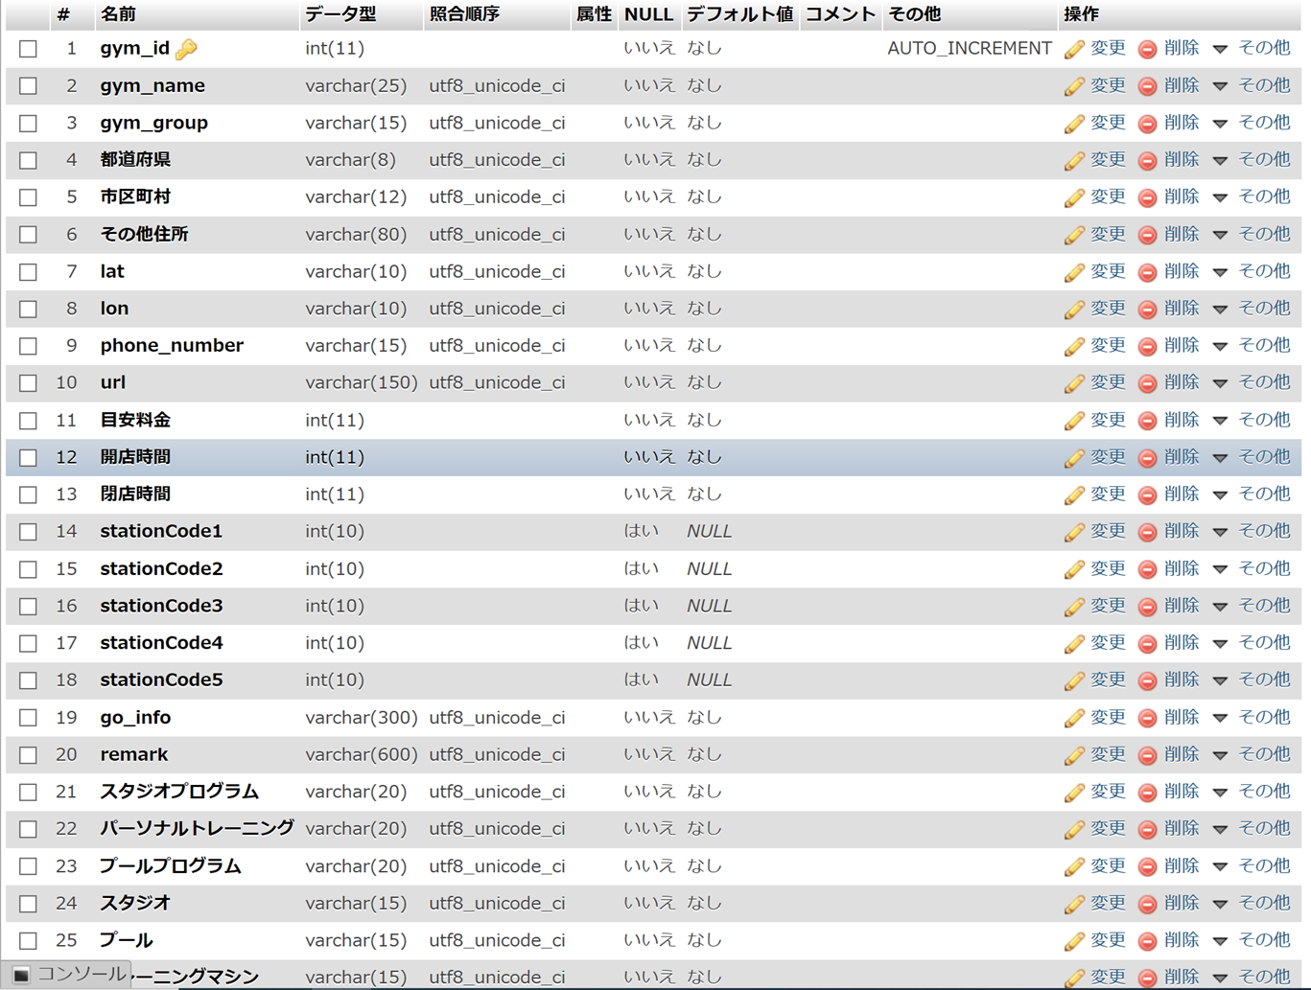The width and height of the screenshot is (1311, 990).
Task: Click 変更 link for その他住所
Action: [1108, 234]
